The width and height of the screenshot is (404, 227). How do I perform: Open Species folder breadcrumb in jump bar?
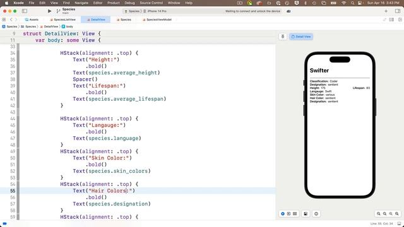pyautogui.click(x=28, y=26)
